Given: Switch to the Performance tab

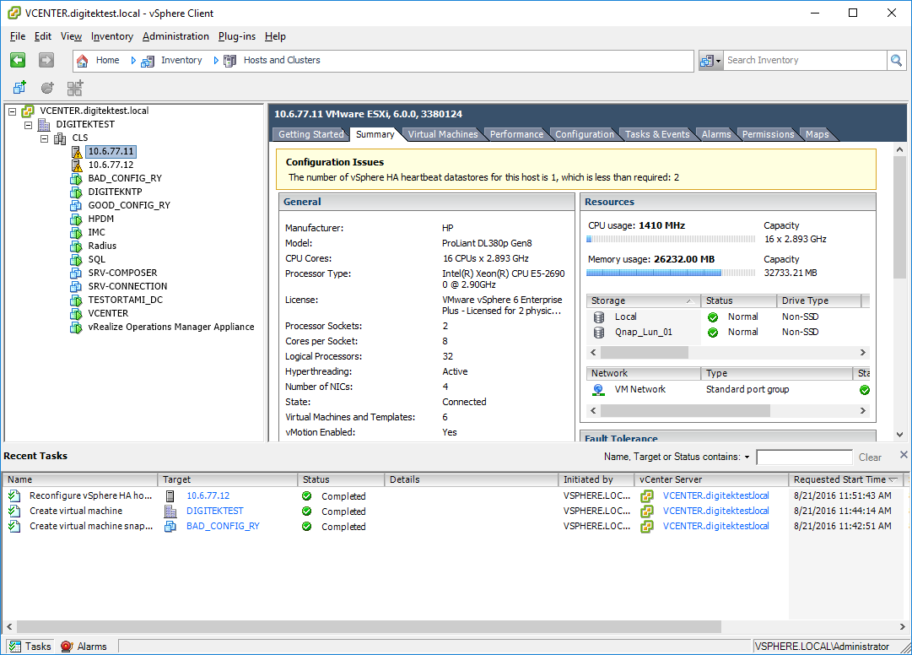Looking at the screenshot, I should (x=516, y=134).
